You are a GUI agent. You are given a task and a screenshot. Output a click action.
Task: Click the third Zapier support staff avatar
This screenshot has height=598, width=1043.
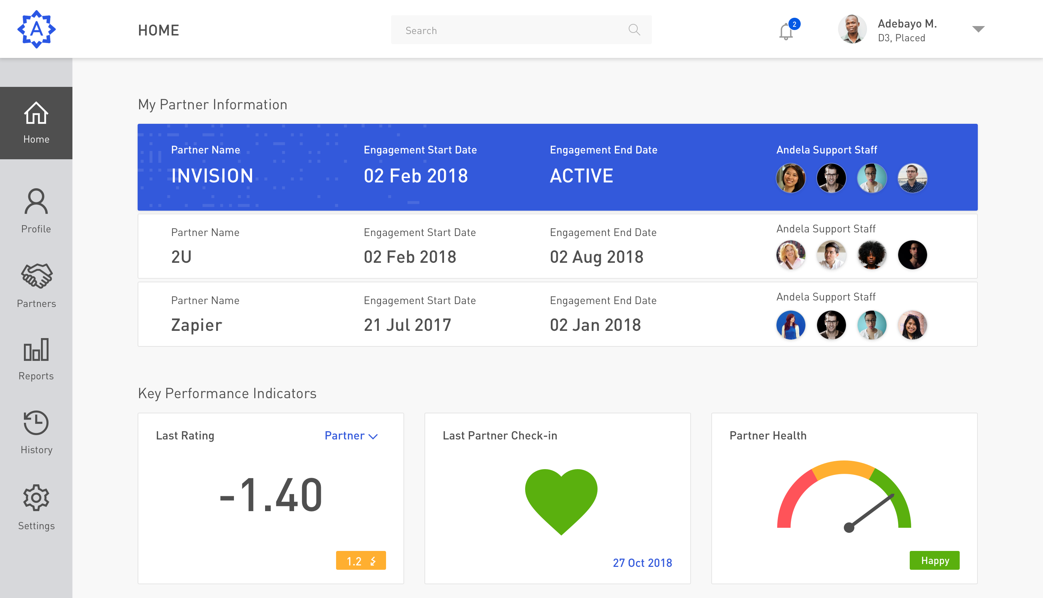click(x=872, y=325)
